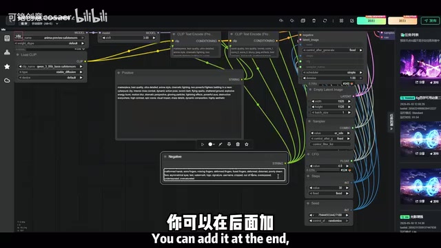The width and height of the screenshot is (441, 248).
Task: Decrease the denoise 1.00 value with left arrow
Action: [x=304, y=78]
